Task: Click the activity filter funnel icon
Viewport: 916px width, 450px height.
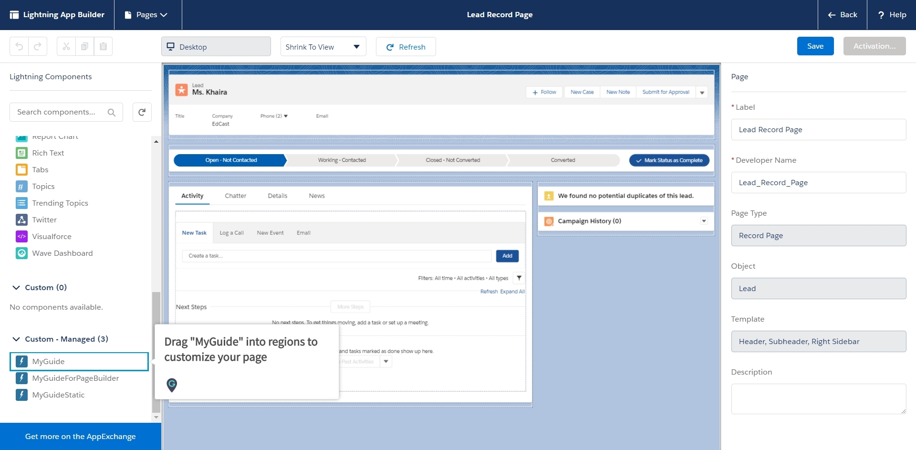Action: pyautogui.click(x=519, y=278)
